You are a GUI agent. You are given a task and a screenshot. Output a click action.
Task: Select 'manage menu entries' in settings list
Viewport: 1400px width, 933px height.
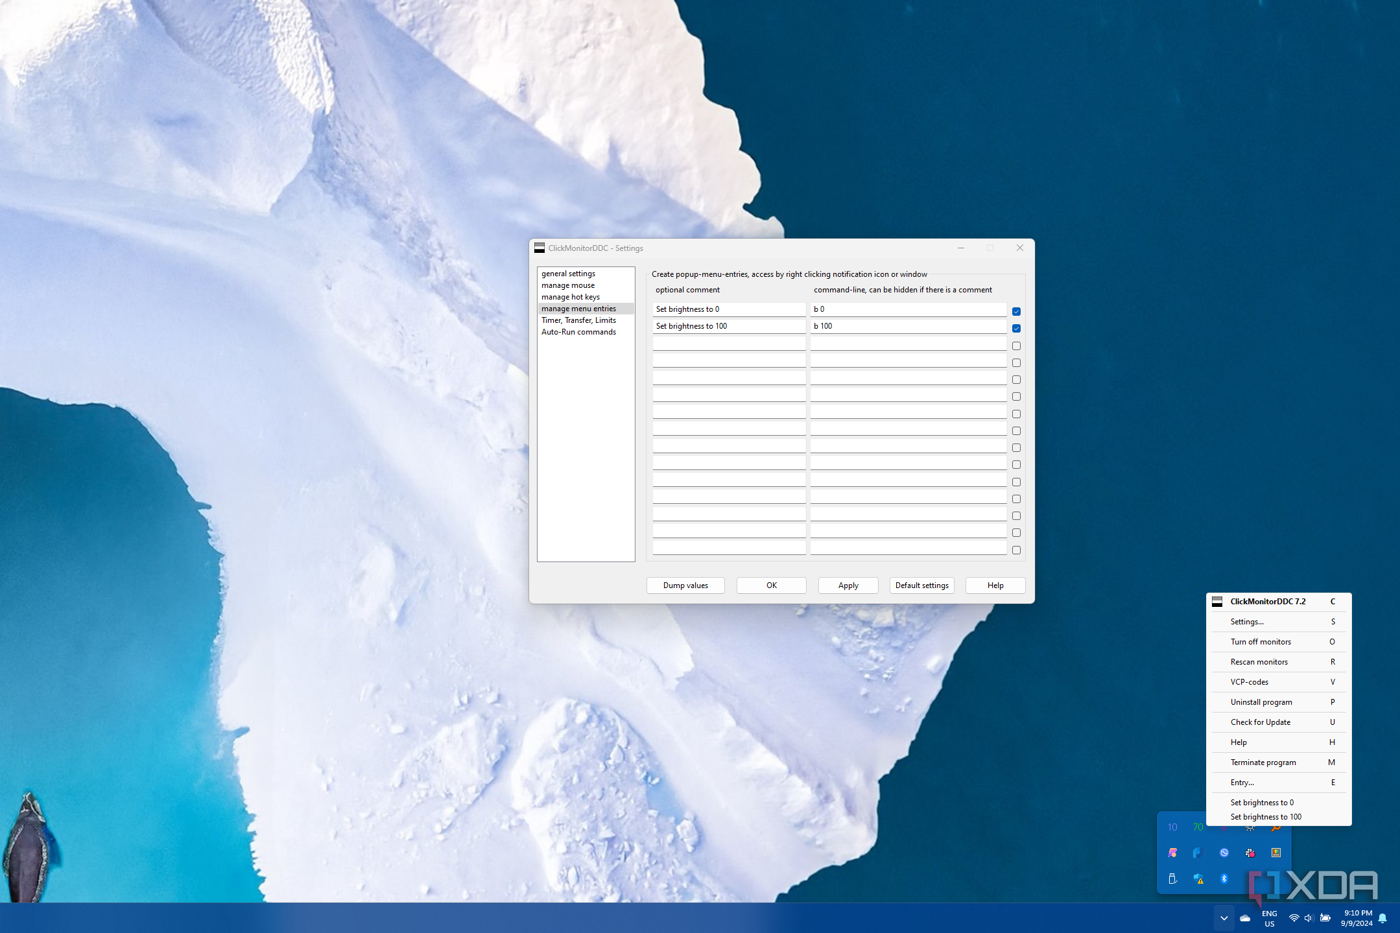pos(586,309)
